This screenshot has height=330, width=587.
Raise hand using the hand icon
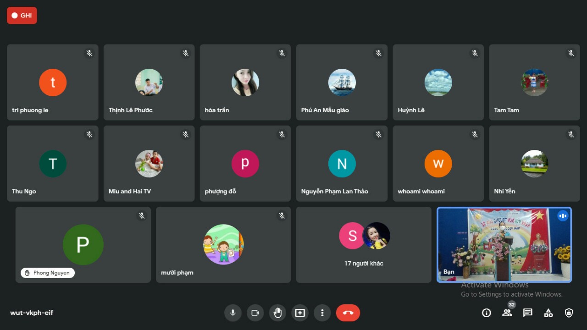pos(277,313)
